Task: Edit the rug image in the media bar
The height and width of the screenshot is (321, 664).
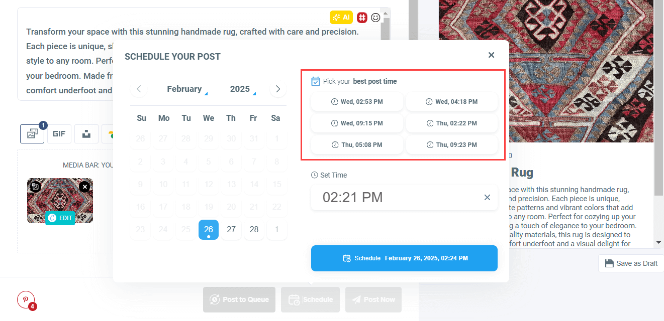Action: (x=60, y=219)
